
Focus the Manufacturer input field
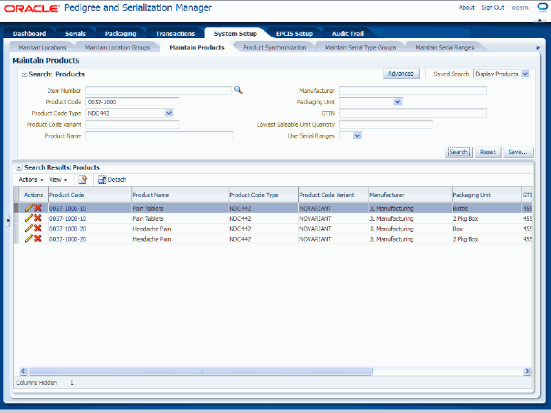(413, 91)
